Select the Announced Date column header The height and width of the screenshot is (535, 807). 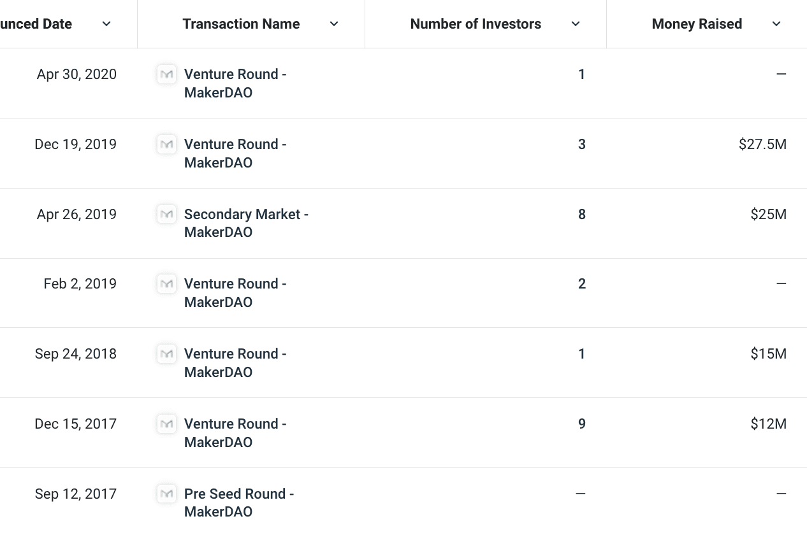point(36,24)
